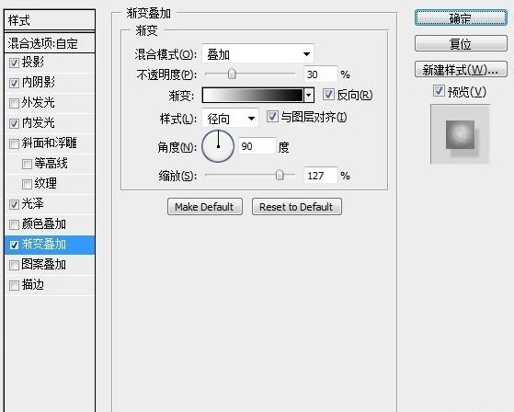This screenshot has width=514, height=412.
Task: Toggle the 预览(V) preview checkbox
Action: (439, 91)
